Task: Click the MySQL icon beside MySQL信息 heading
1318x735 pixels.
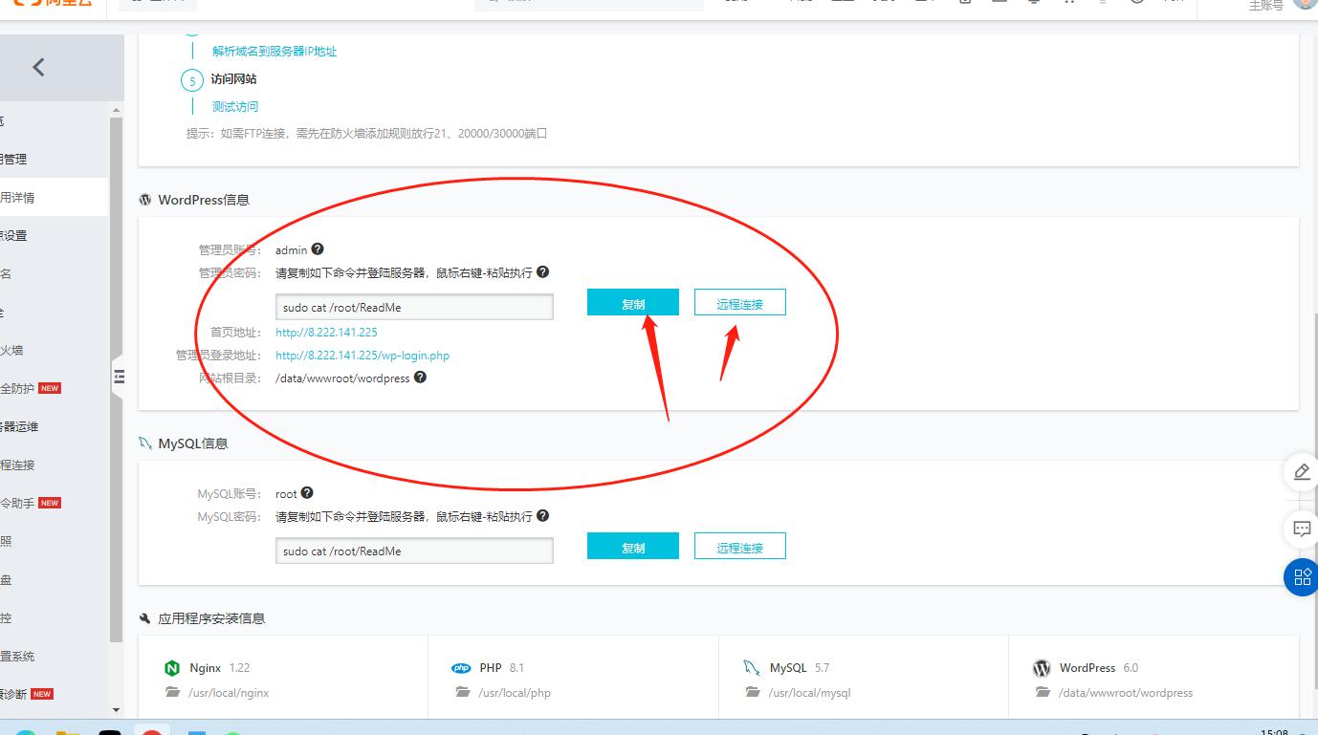Action: (x=145, y=443)
